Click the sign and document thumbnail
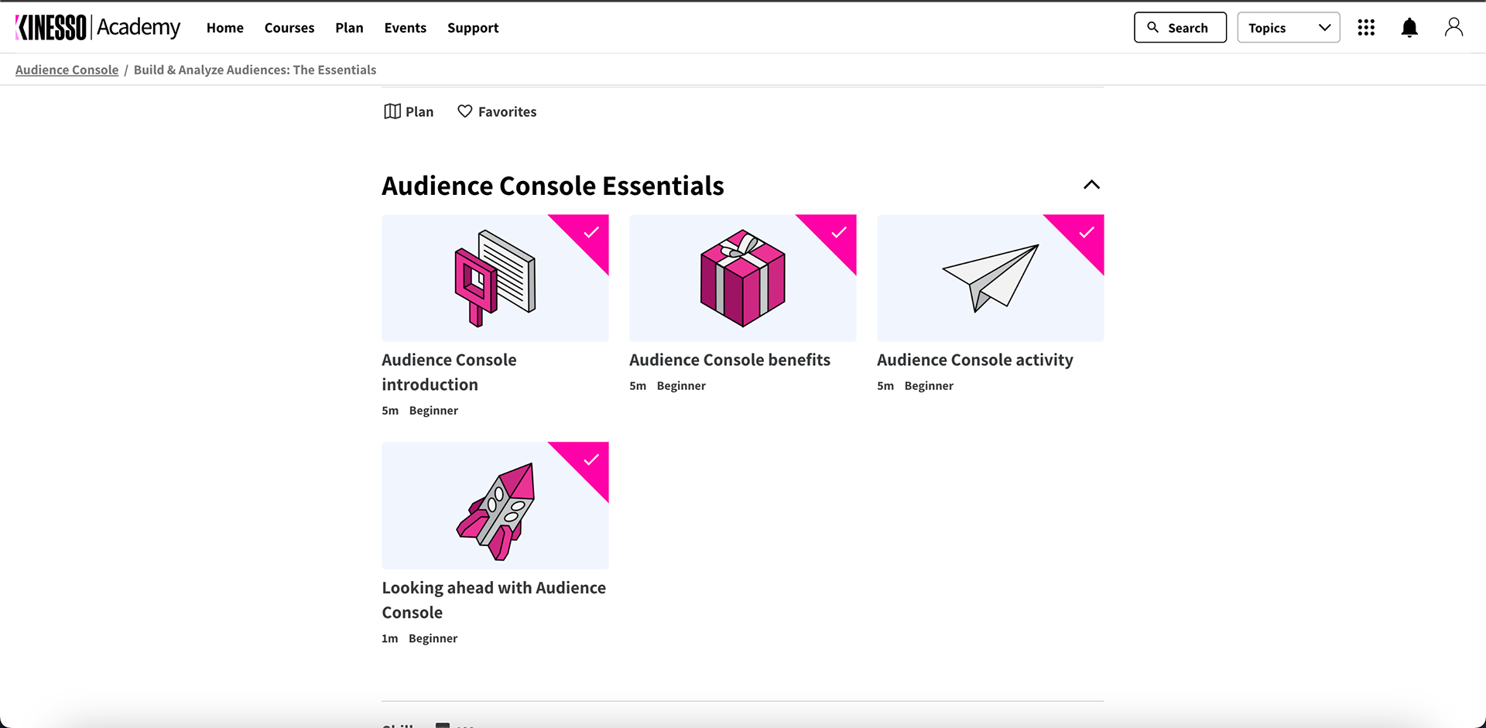Image resolution: width=1486 pixels, height=728 pixels. pyautogui.click(x=495, y=278)
